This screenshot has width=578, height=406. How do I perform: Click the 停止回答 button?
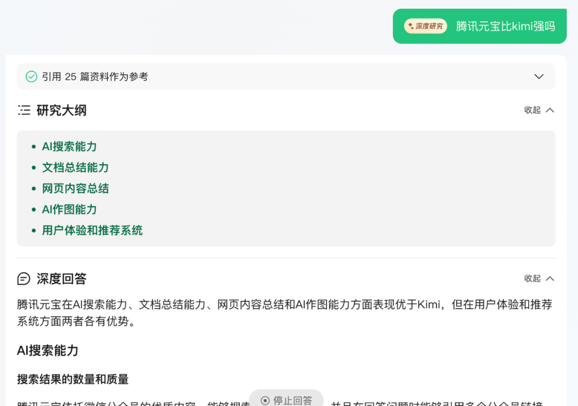(286, 400)
